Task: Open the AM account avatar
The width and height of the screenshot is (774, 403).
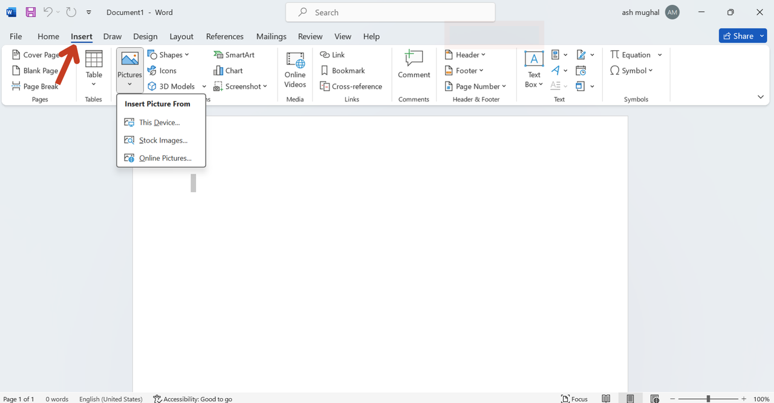Action: click(x=672, y=12)
